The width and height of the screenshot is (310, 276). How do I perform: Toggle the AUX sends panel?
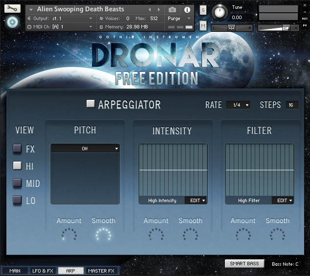305,19
